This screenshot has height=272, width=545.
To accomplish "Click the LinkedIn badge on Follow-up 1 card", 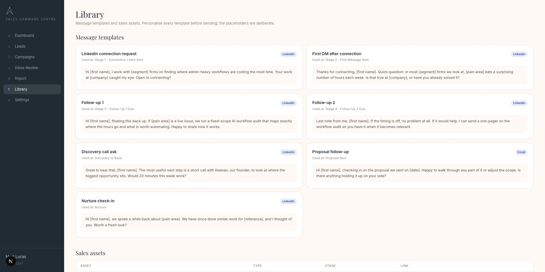I will click(x=288, y=103).
